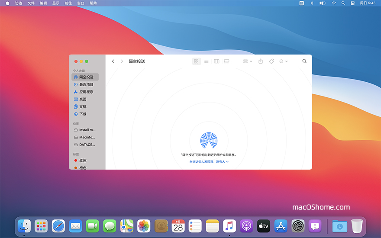This screenshot has width=381, height=238.
Task: Open the 允许这些人发现我 dropdown
Action: (x=209, y=162)
